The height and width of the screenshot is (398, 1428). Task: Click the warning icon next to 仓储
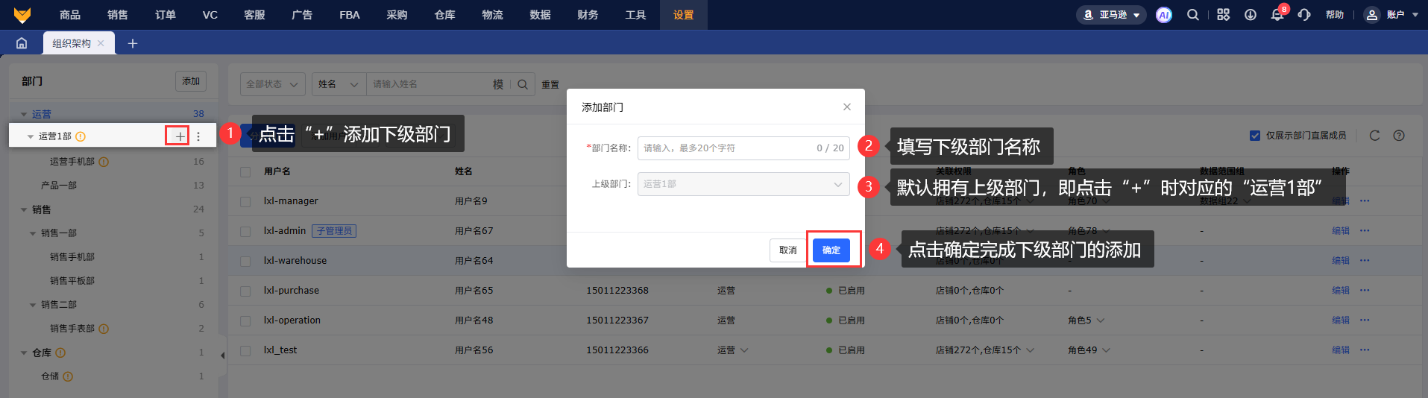(68, 376)
